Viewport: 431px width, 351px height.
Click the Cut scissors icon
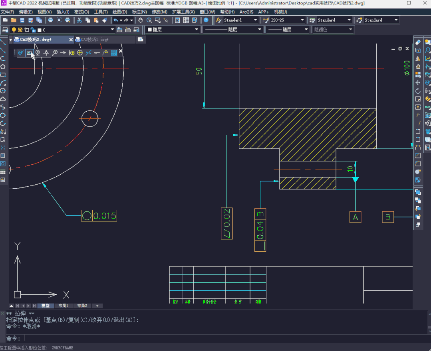79,20
